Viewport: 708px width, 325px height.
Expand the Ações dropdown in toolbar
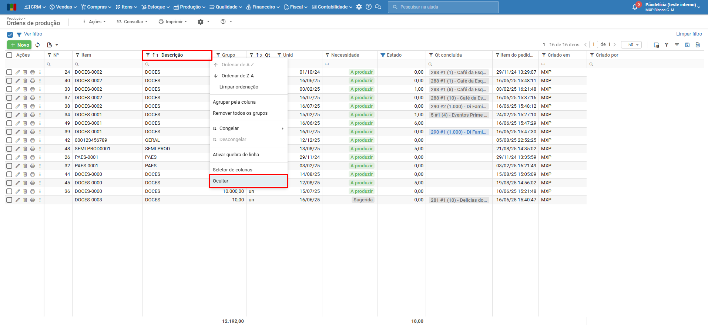pos(95,22)
